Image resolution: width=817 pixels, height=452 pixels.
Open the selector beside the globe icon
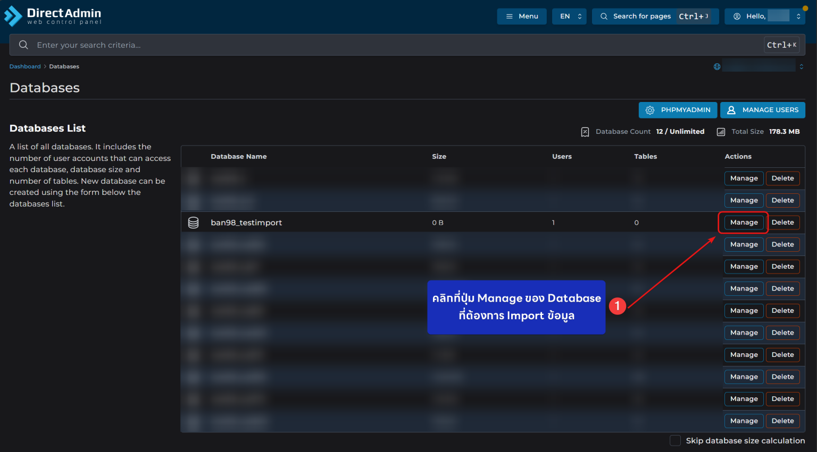[x=802, y=66]
